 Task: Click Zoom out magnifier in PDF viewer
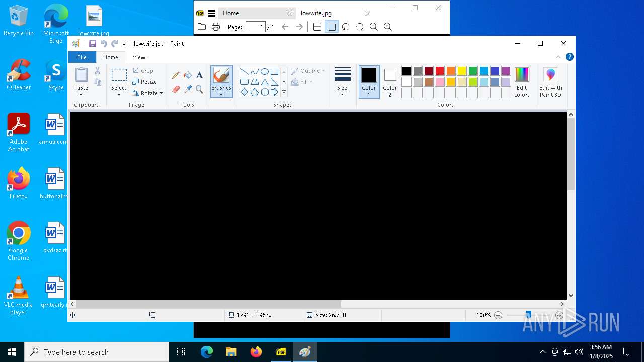(x=373, y=27)
